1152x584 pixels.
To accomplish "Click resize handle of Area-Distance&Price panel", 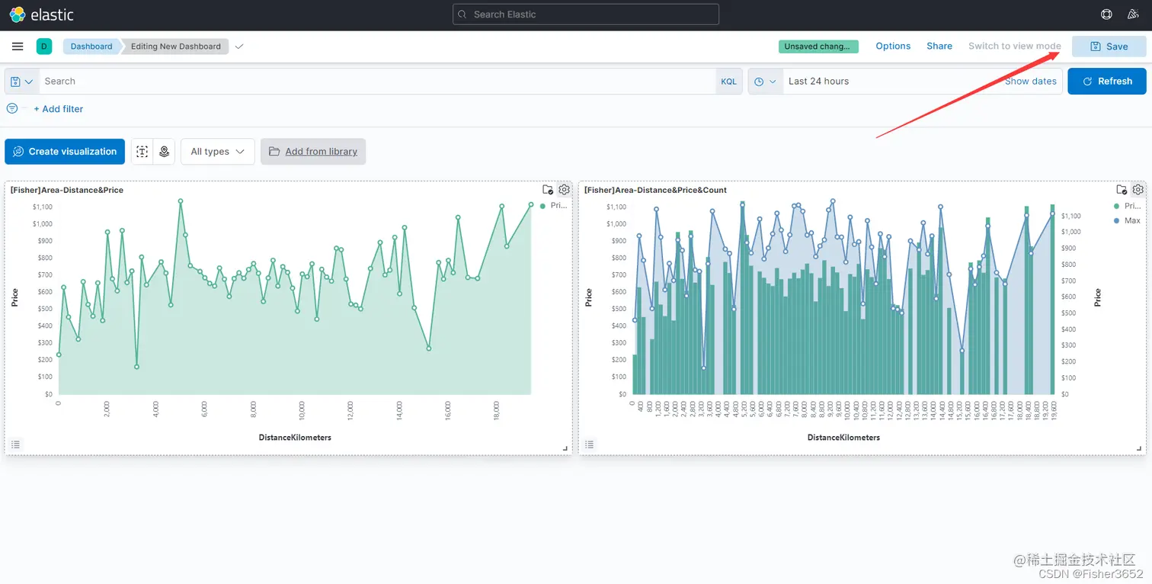I will pyautogui.click(x=565, y=449).
